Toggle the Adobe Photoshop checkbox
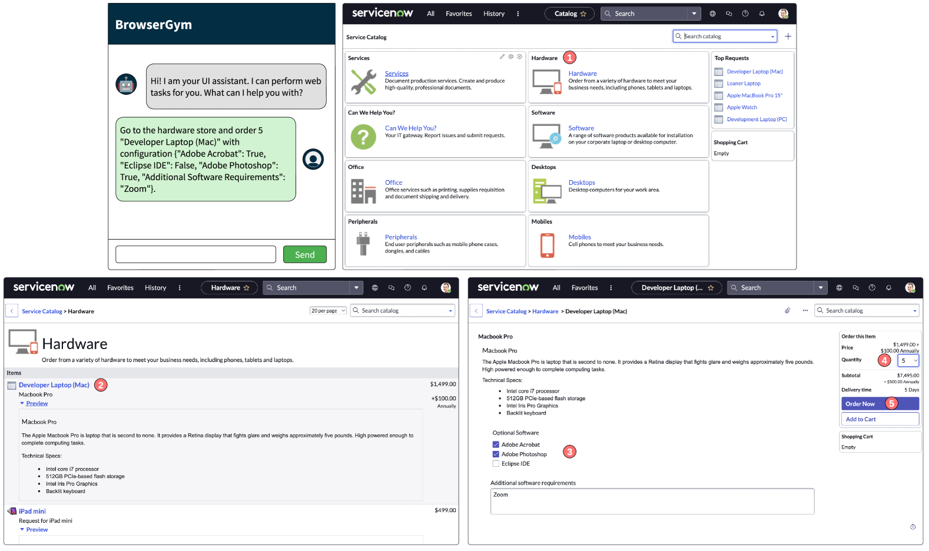 pos(496,454)
